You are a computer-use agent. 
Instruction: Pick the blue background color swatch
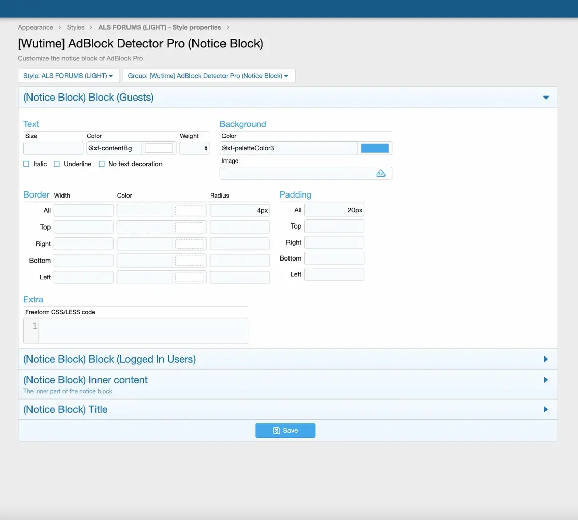click(374, 148)
